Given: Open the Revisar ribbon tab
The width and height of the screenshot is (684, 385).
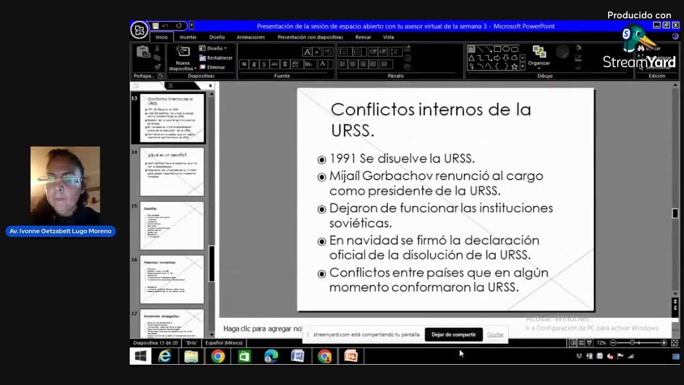Looking at the screenshot, I should (x=363, y=37).
